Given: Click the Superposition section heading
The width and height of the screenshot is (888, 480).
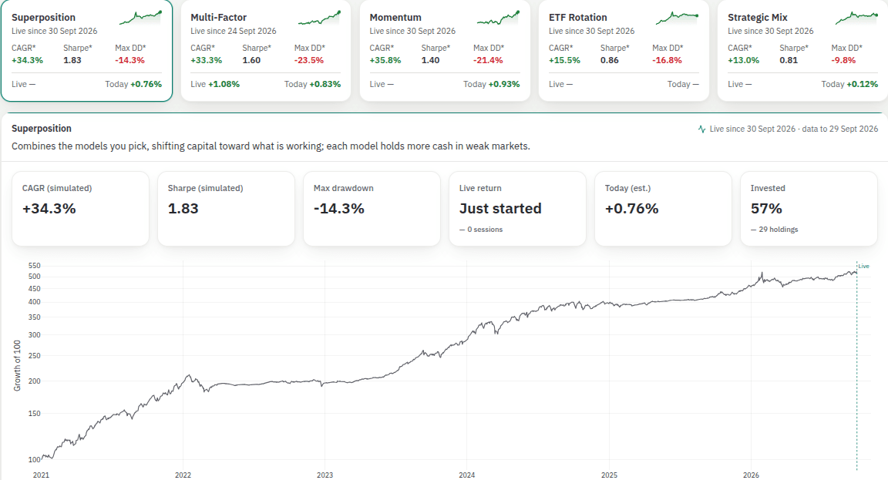Looking at the screenshot, I should point(42,129).
